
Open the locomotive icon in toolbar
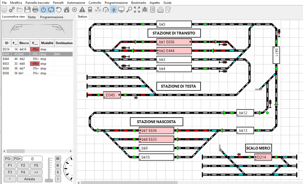(90, 10)
